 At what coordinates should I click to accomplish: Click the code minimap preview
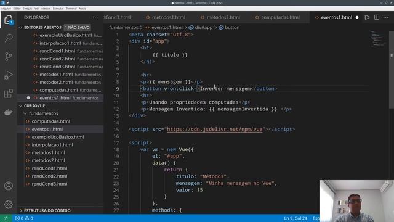(x=379, y=39)
